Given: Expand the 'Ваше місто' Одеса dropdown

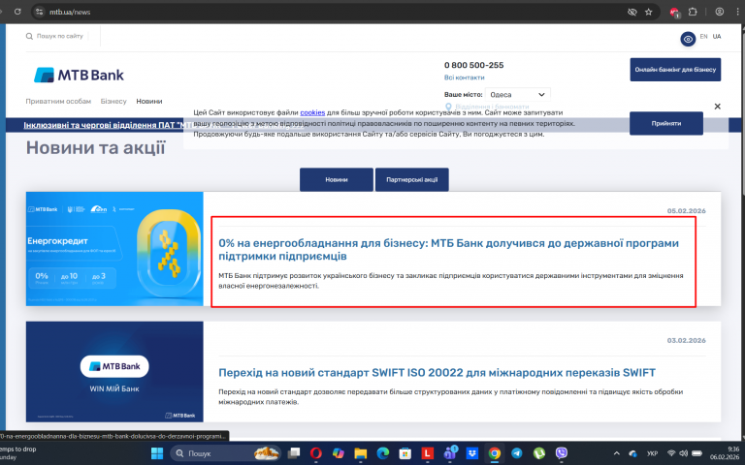Looking at the screenshot, I should click(x=517, y=94).
